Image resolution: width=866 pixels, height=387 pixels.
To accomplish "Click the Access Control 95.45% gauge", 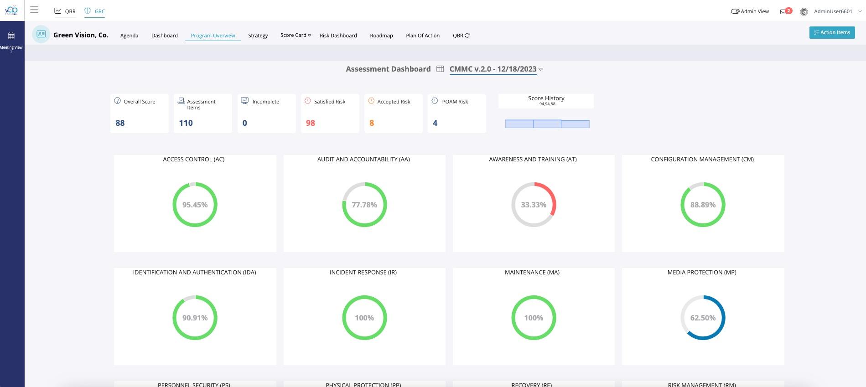I will click(195, 205).
